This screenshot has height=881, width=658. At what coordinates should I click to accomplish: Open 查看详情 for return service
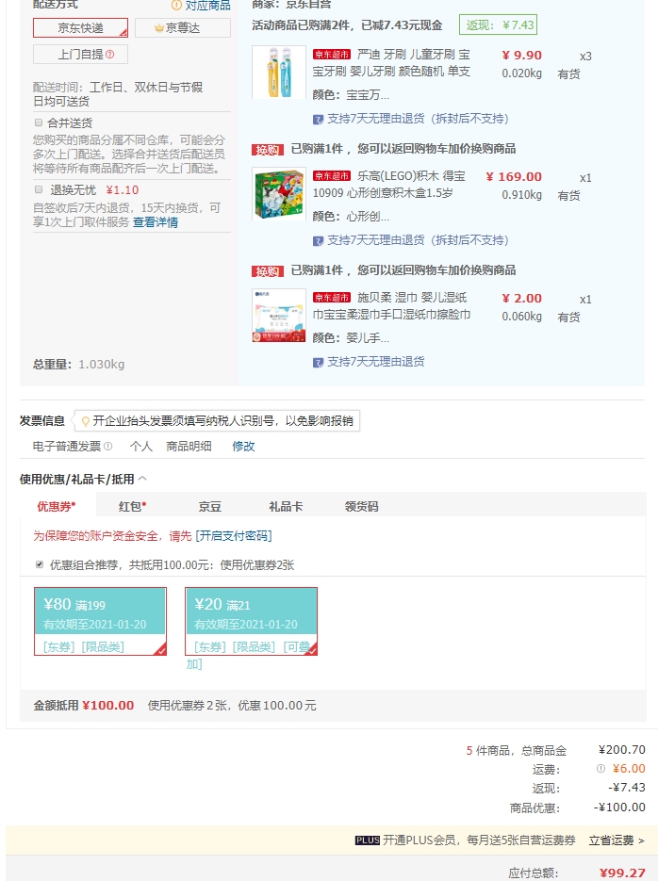click(x=156, y=222)
